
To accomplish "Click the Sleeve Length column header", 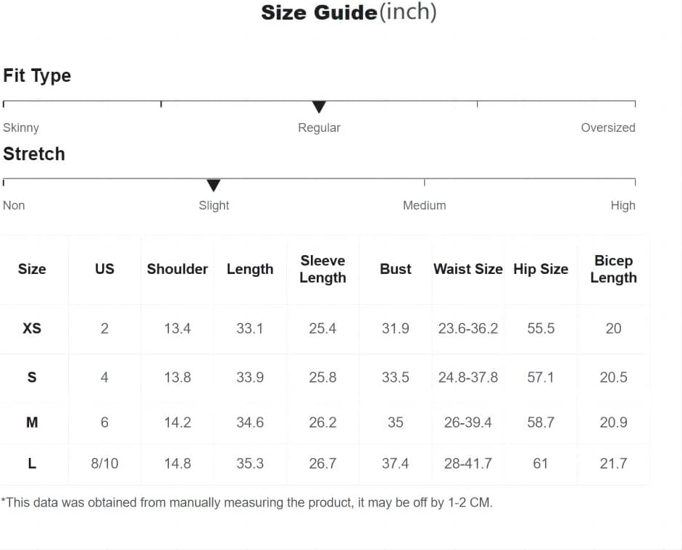I will (323, 269).
